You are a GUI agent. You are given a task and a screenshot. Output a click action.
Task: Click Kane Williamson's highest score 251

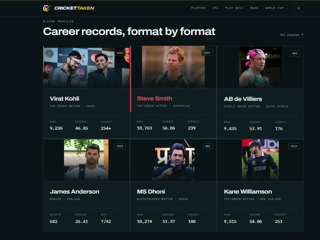[279, 222]
